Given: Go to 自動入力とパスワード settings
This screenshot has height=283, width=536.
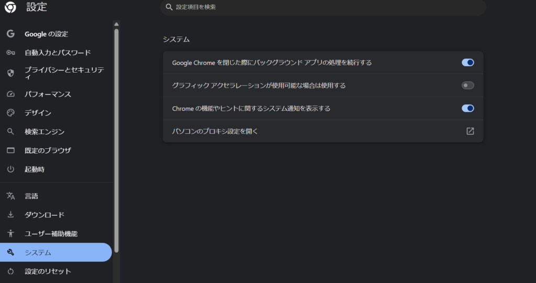Looking at the screenshot, I should click(x=56, y=53).
